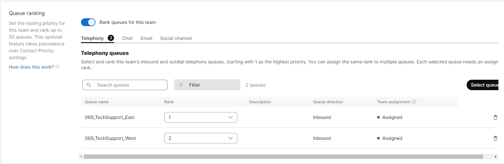Click the scrollbar right arrow

[496, 157]
